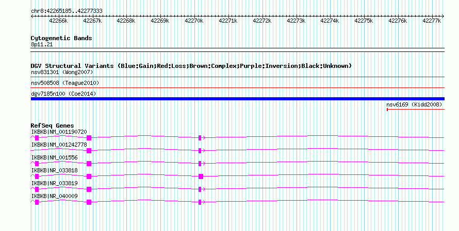Viewport: 459px width, 231px height.
Task: Click second exon box of NR_040009
Action: 89,202
